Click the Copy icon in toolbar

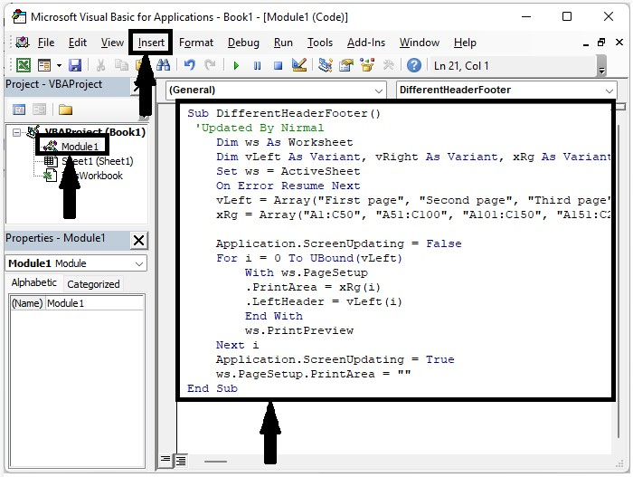pyautogui.click(x=121, y=65)
